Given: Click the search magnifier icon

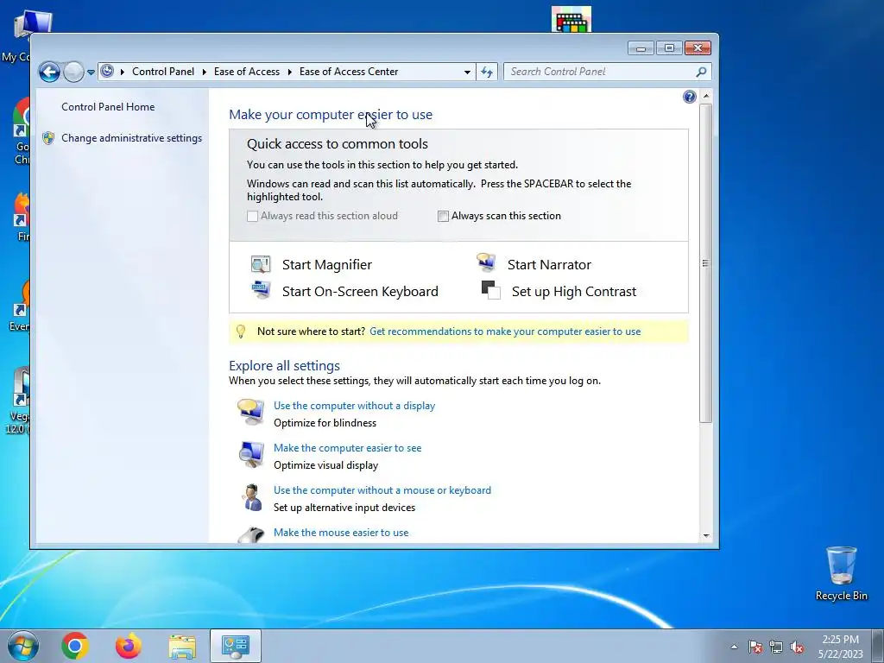Looking at the screenshot, I should click(701, 72).
